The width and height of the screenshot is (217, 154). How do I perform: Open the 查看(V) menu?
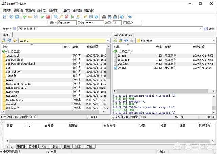[30, 10]
